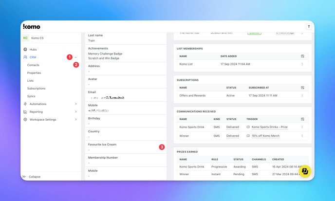The height and width of the screenshot is (201, 335).
Task: Select Properties under CRM
Action: coord(34,73)
